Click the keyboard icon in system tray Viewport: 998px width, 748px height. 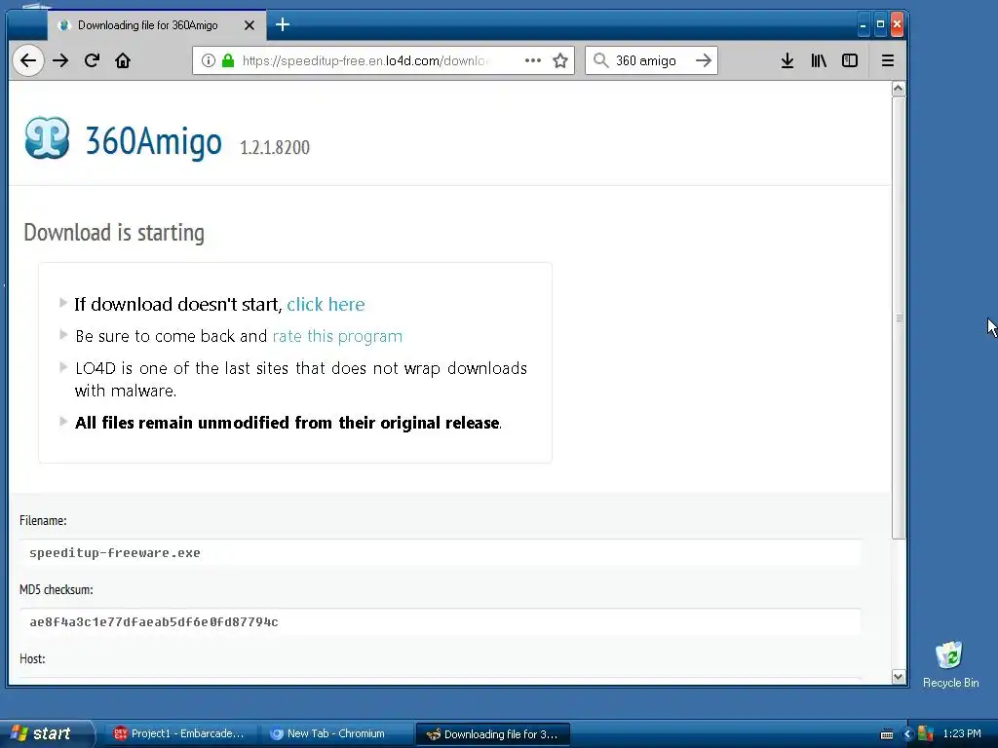coord(887,734)
